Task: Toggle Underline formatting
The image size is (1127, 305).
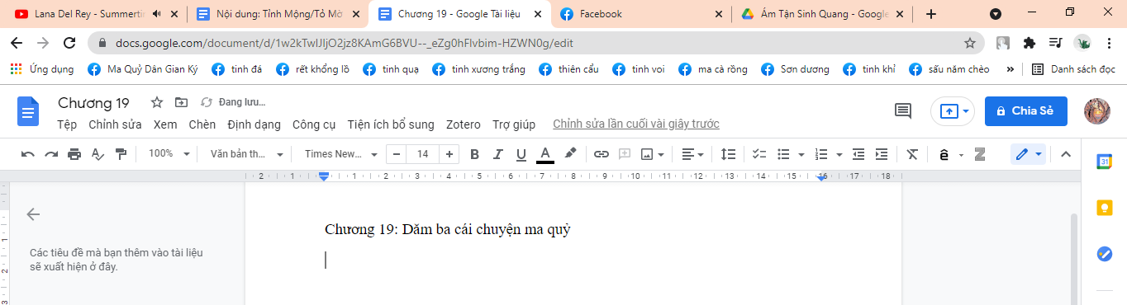Action: 521,154
